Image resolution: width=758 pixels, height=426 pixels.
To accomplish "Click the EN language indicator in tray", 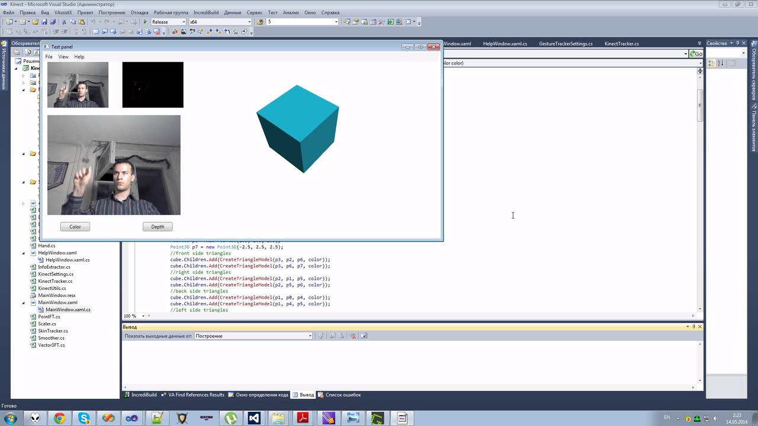I will pos(667,418).
